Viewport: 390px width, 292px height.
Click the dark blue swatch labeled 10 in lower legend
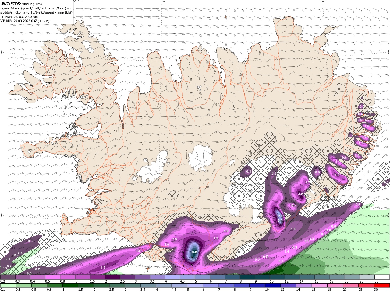272,286
